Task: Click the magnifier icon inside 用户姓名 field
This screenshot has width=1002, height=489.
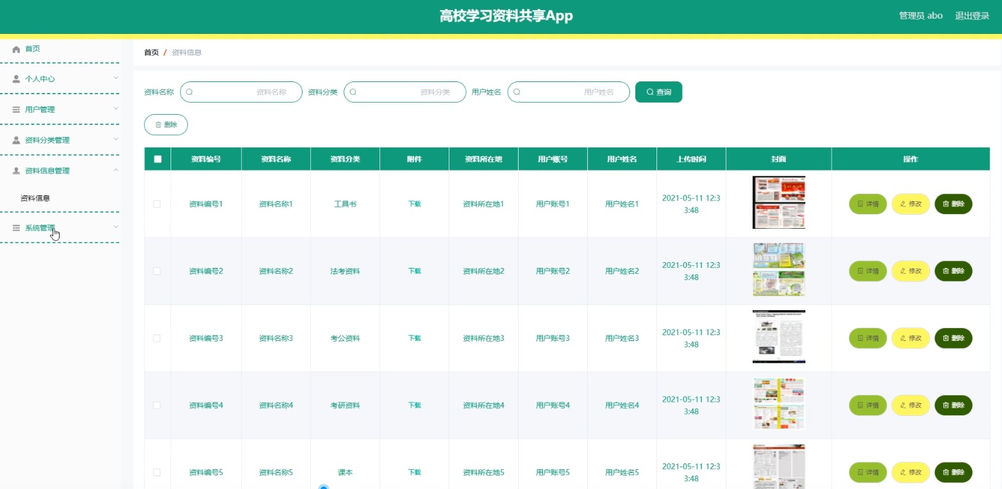Action: (517, 92)
